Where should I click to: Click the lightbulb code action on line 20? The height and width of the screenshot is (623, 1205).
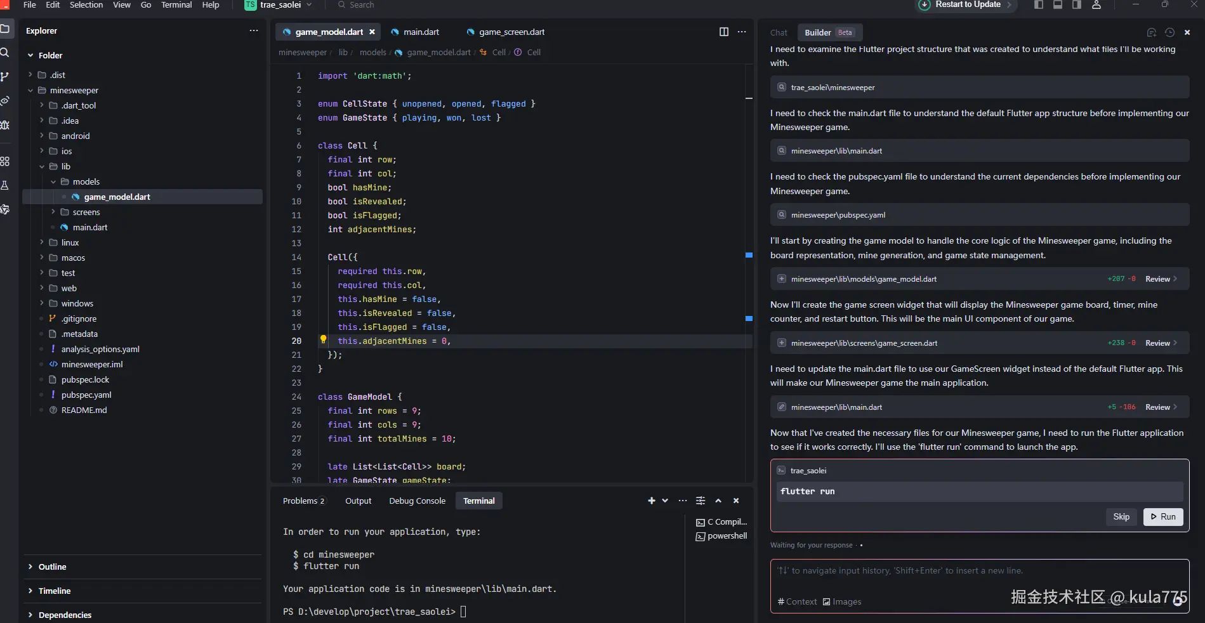pyautogui.click(x=323, y=339)
